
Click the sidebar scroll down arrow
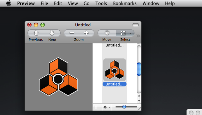tap(139, 101)
